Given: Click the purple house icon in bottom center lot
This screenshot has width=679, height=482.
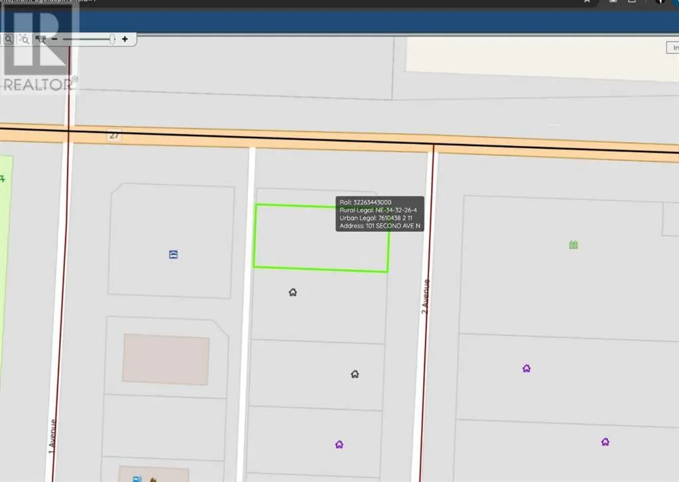Looking at the screenshot, I should pyautogui.click(x=339, y=444).
